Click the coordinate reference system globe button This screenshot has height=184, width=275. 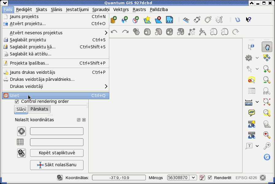(x=21, y=131)
